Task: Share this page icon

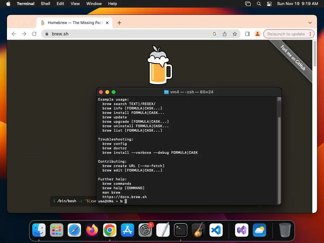Action: 225,34
